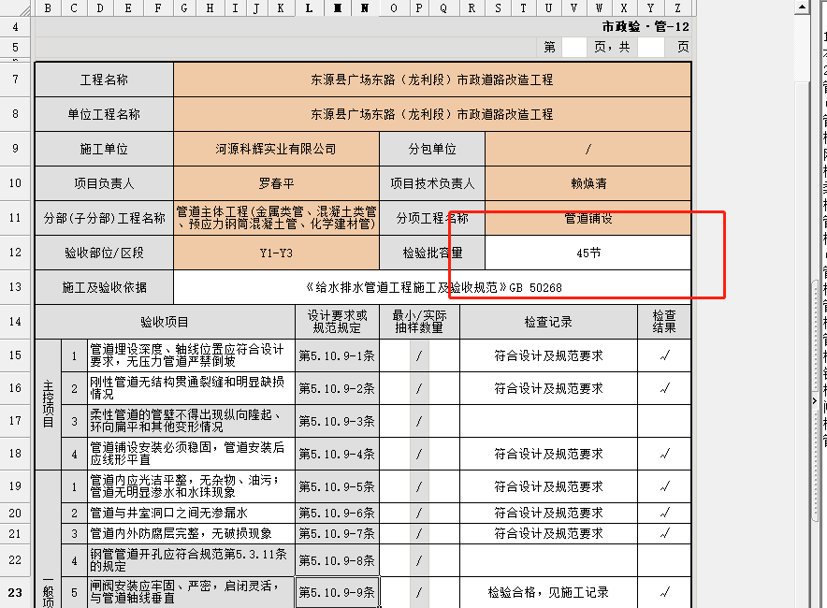Select row header 23
Screen dimensions: 827x608
[x=15, y=592]
